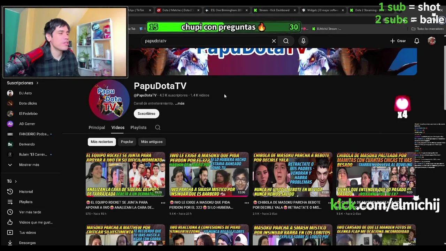Play IWO LE EXIGE thumbnail 12:05

click(209, 174)
